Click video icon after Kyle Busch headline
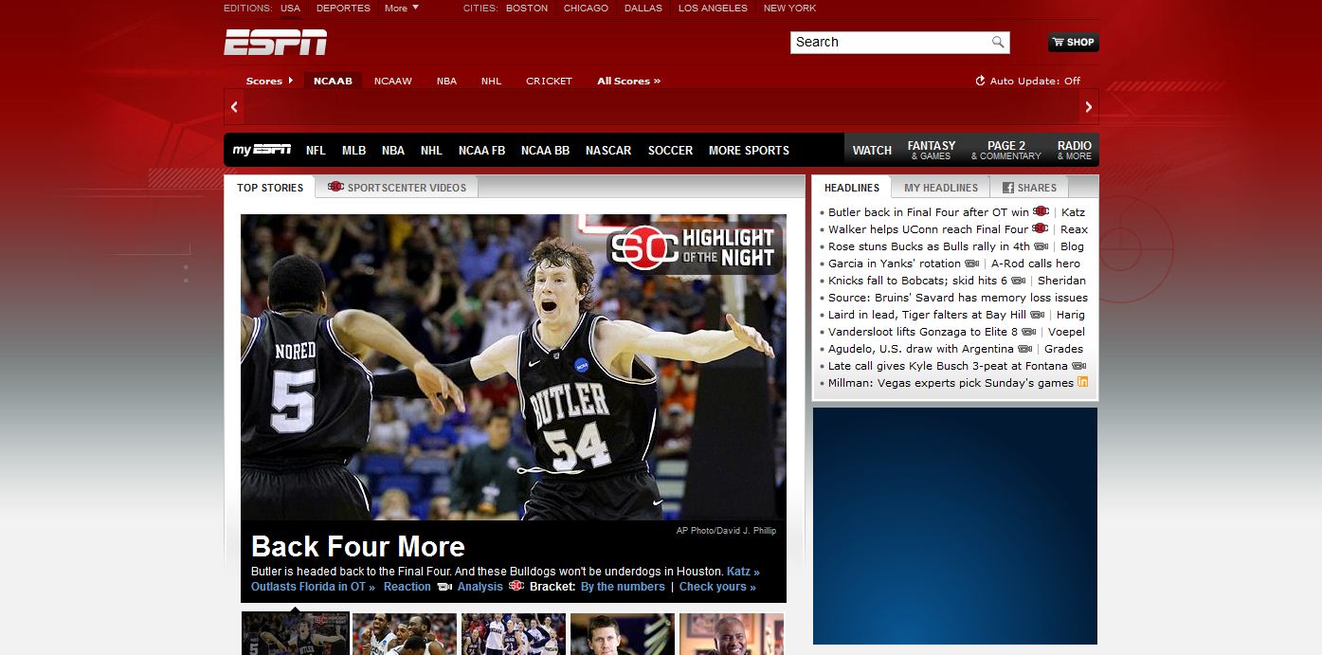Image resolution: width=1322 pixels, height=655 pixels. tap(1078, 366)
